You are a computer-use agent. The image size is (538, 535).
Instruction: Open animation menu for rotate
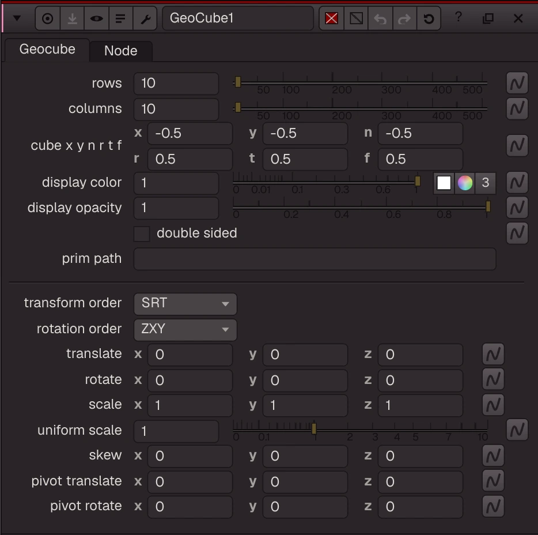[x=493, y=379]
